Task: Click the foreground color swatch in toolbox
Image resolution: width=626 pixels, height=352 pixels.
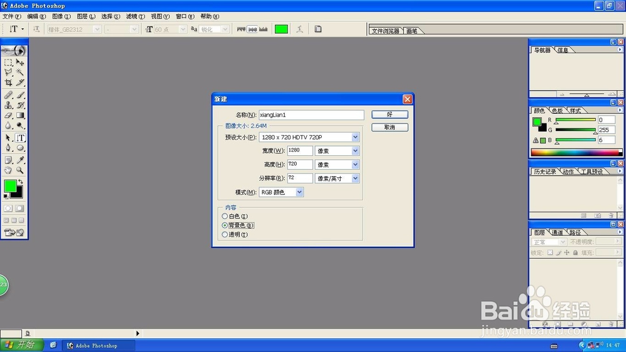Action: click(10, 186)
